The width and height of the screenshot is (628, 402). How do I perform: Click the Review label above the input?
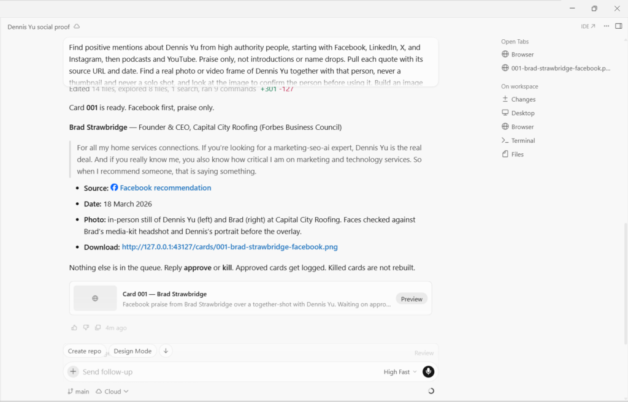[x=424, y=353]
